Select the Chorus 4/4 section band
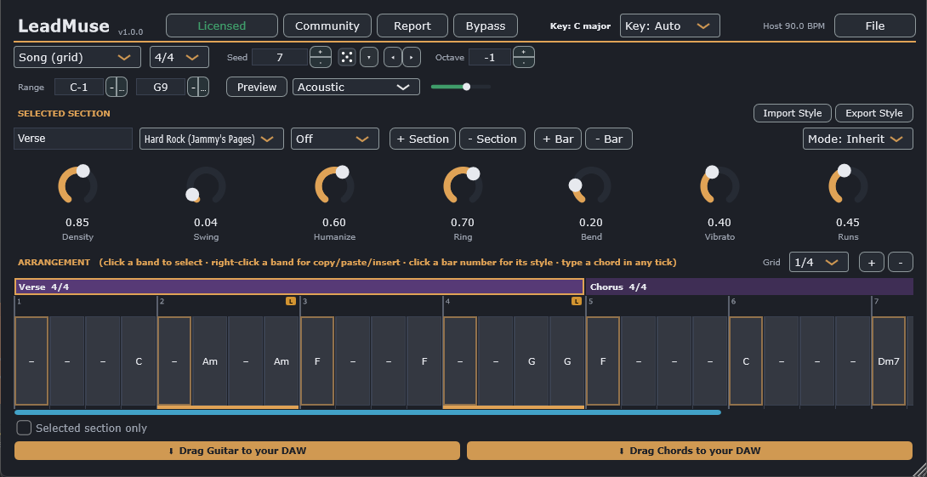Screen dimensions: 927x477 749,287
